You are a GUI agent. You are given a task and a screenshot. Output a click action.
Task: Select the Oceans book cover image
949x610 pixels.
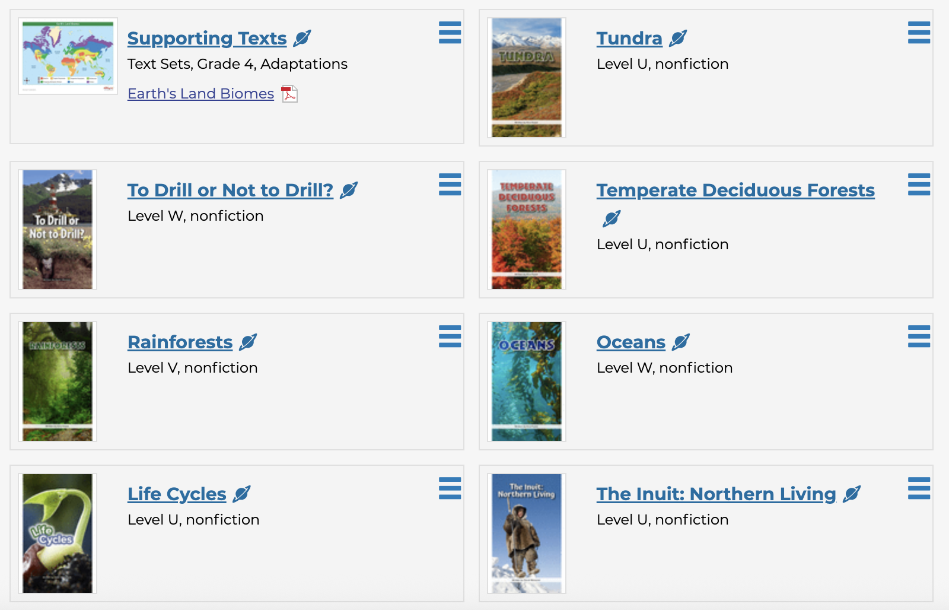527,382
